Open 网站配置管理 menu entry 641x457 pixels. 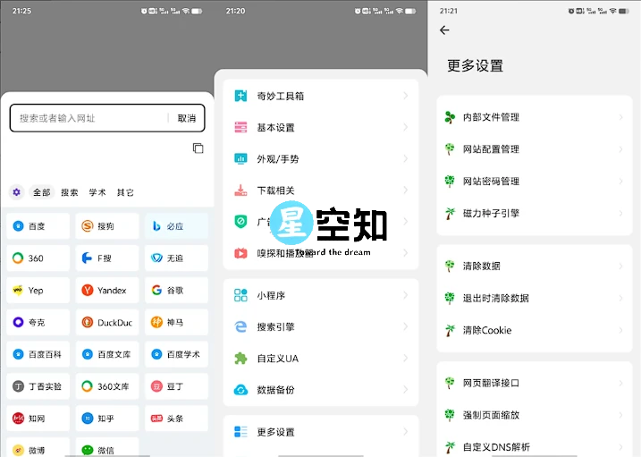click(x=535, y=149)
